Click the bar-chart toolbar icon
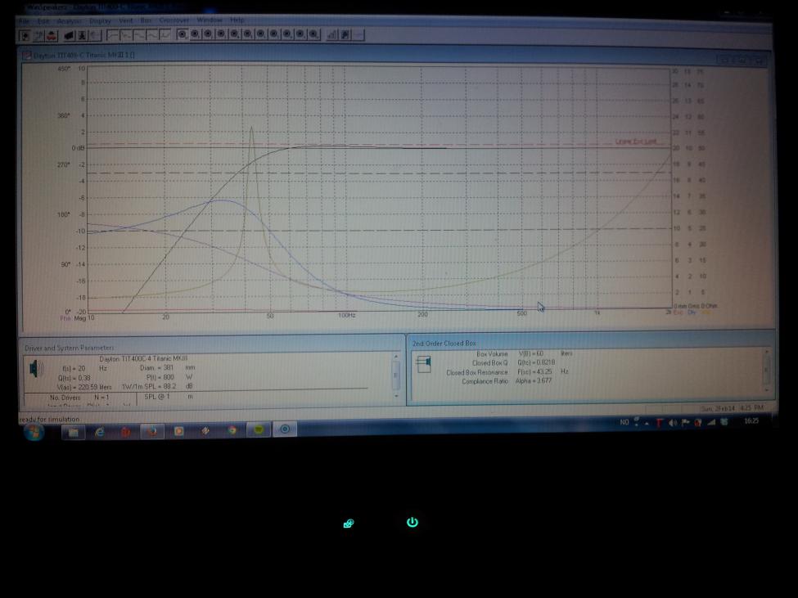798x598 pixels. click(331, 34)
